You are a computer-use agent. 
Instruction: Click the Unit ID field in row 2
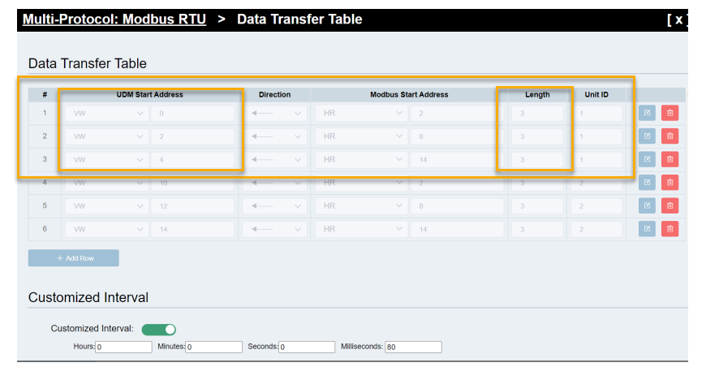coord(596,136)
